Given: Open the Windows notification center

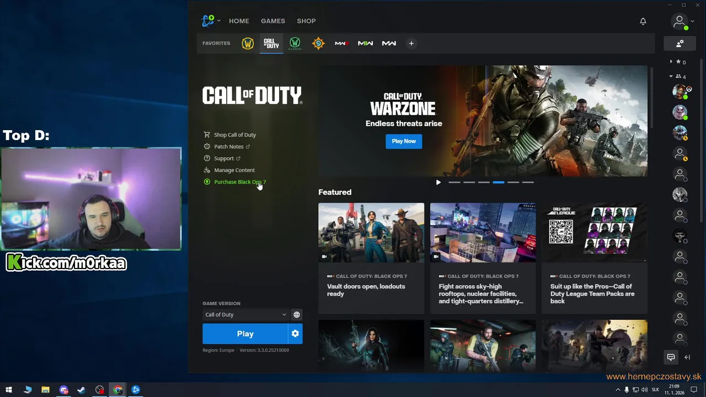Looking at the screenshot, I should (694, 390).
